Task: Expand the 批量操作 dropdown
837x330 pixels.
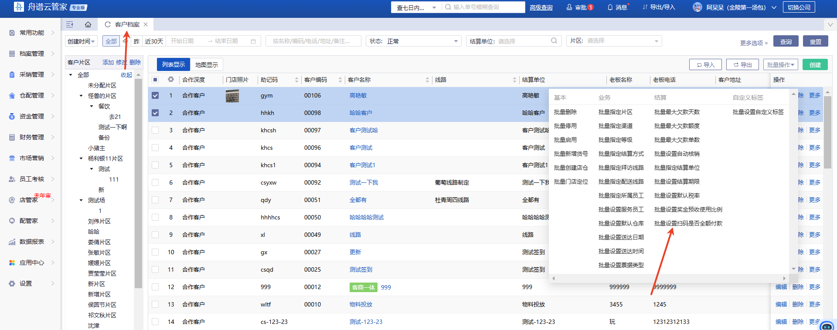Action: pos(780,65)
